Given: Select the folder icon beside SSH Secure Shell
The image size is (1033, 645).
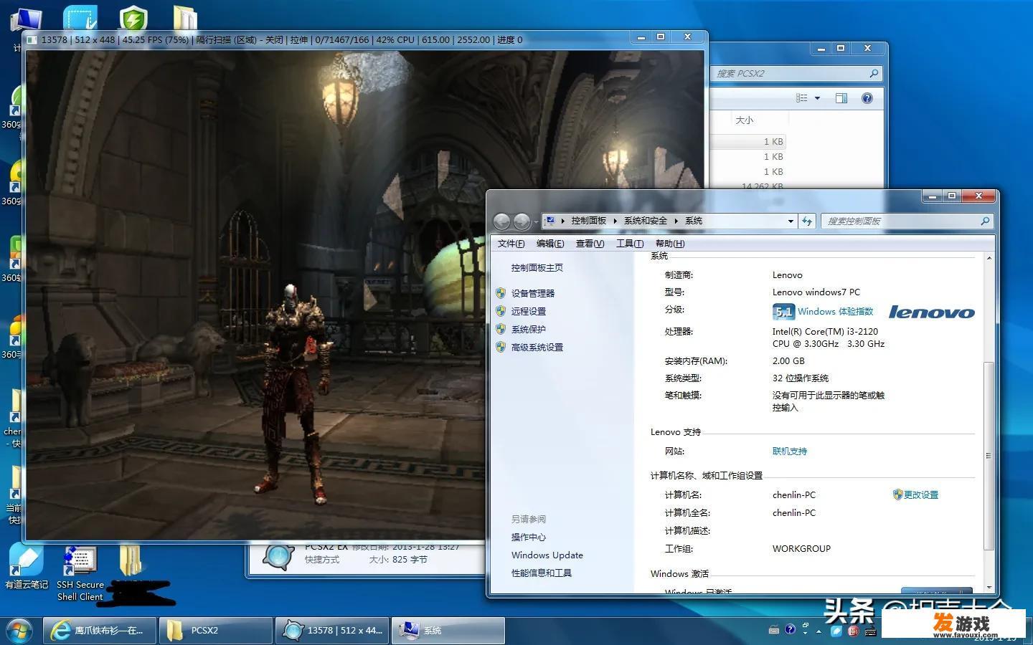Looking at the screenshot, I should pos(130,561).
